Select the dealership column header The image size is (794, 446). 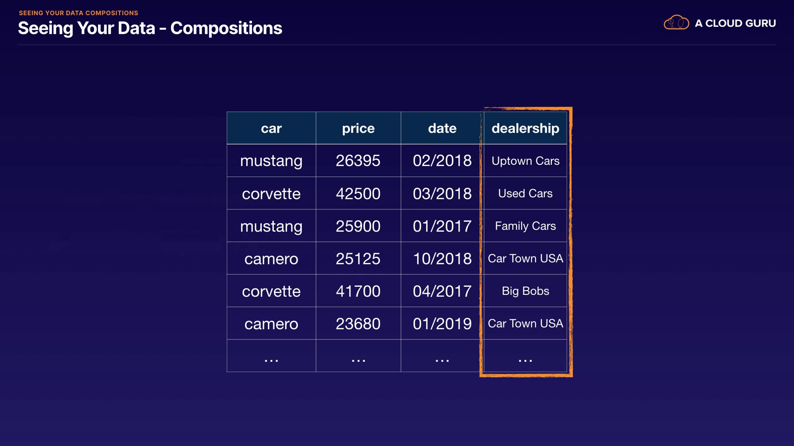(x=525, y=128)
